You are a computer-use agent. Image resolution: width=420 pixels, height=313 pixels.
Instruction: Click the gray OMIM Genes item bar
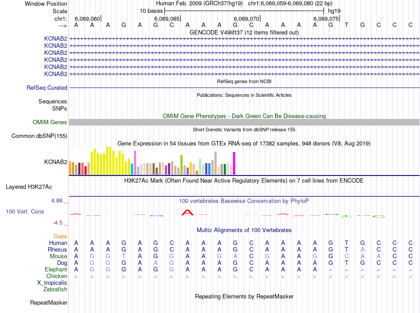coord(244,122)
